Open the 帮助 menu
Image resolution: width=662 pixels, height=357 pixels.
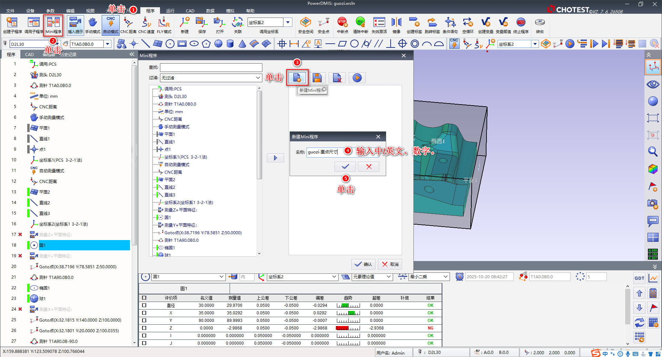250,11
